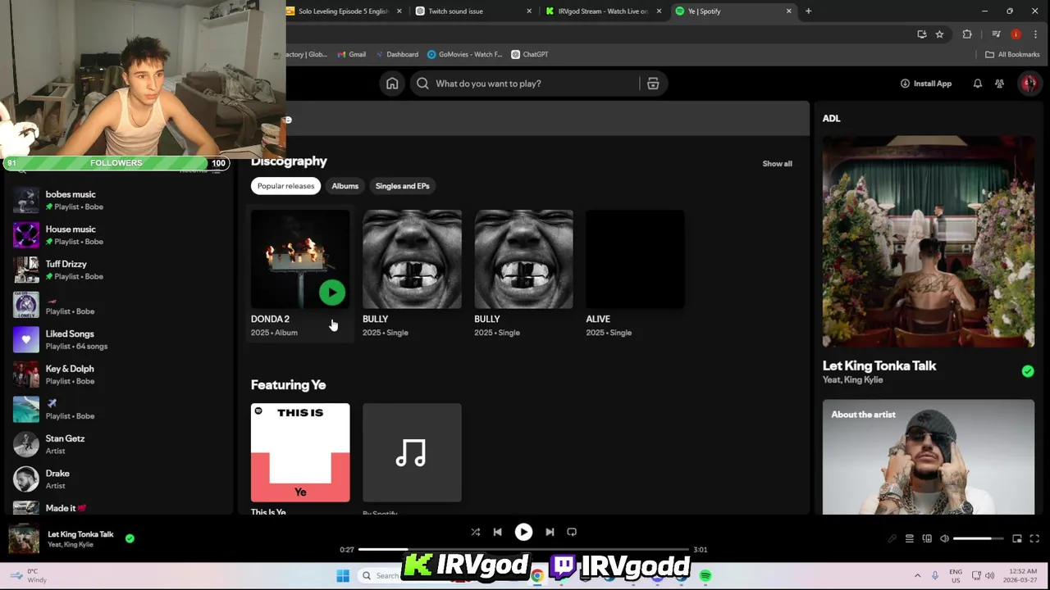Click the install app icon in address bar
Viewport: 1050px width, 590px height.
click(922, 34)
